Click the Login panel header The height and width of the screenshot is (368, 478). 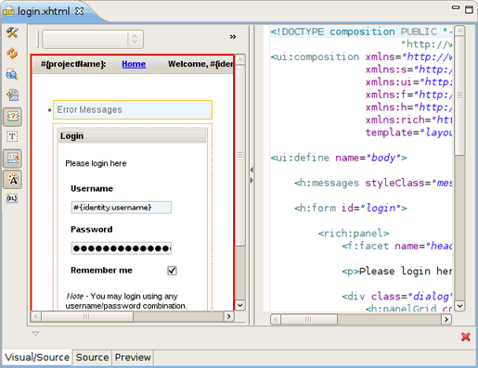[x=132, y=136]
